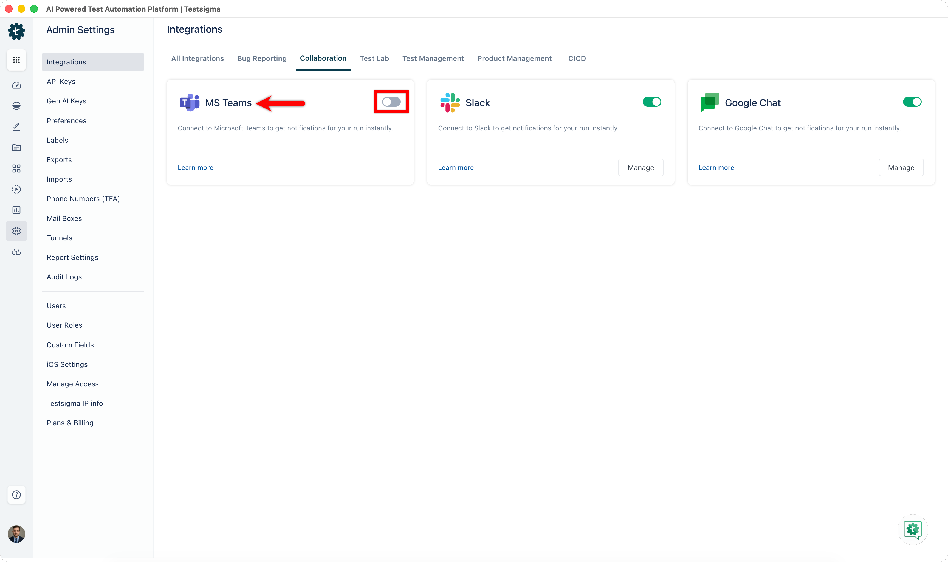Open the folder icon in sidebar
The width and height of the screenshot is (948, 562).
(16, 148)
